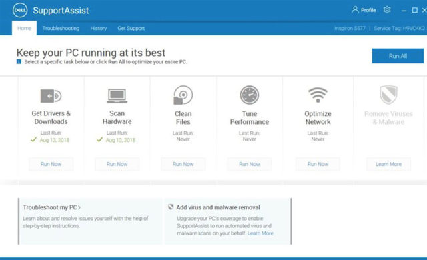The width and height of the screenshot is (427, 260).
Task: Click the Tune Performance title
Action: click(x=250, y=118)
